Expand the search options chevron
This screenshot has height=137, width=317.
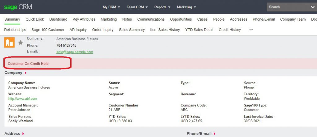(x=313, y=7)
